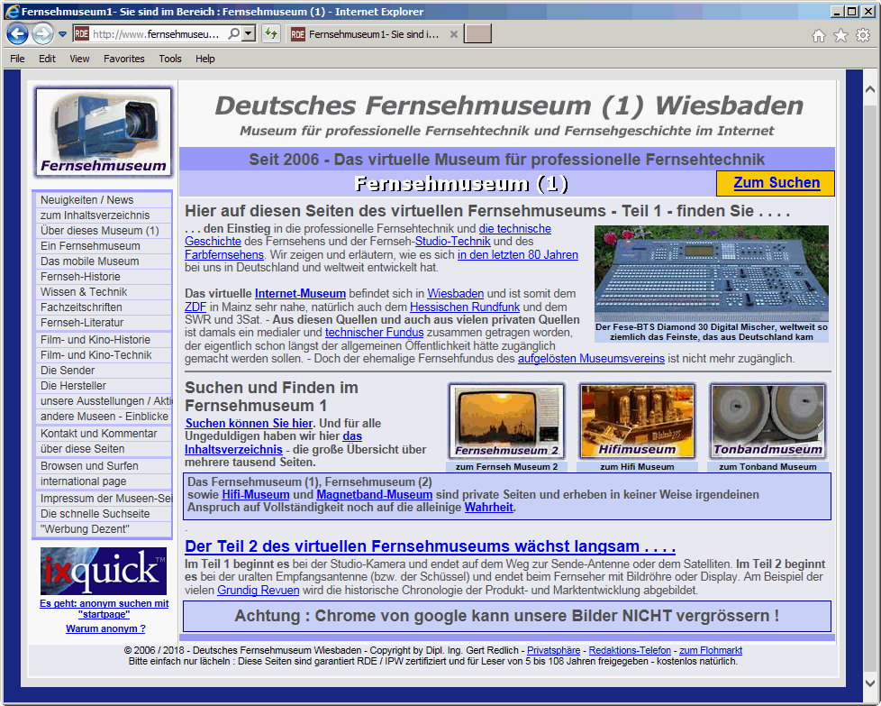Open the Redaktions-Telefon footer link
The height and width of the screenshot is (706, 881).
click(x=630, y=650)
